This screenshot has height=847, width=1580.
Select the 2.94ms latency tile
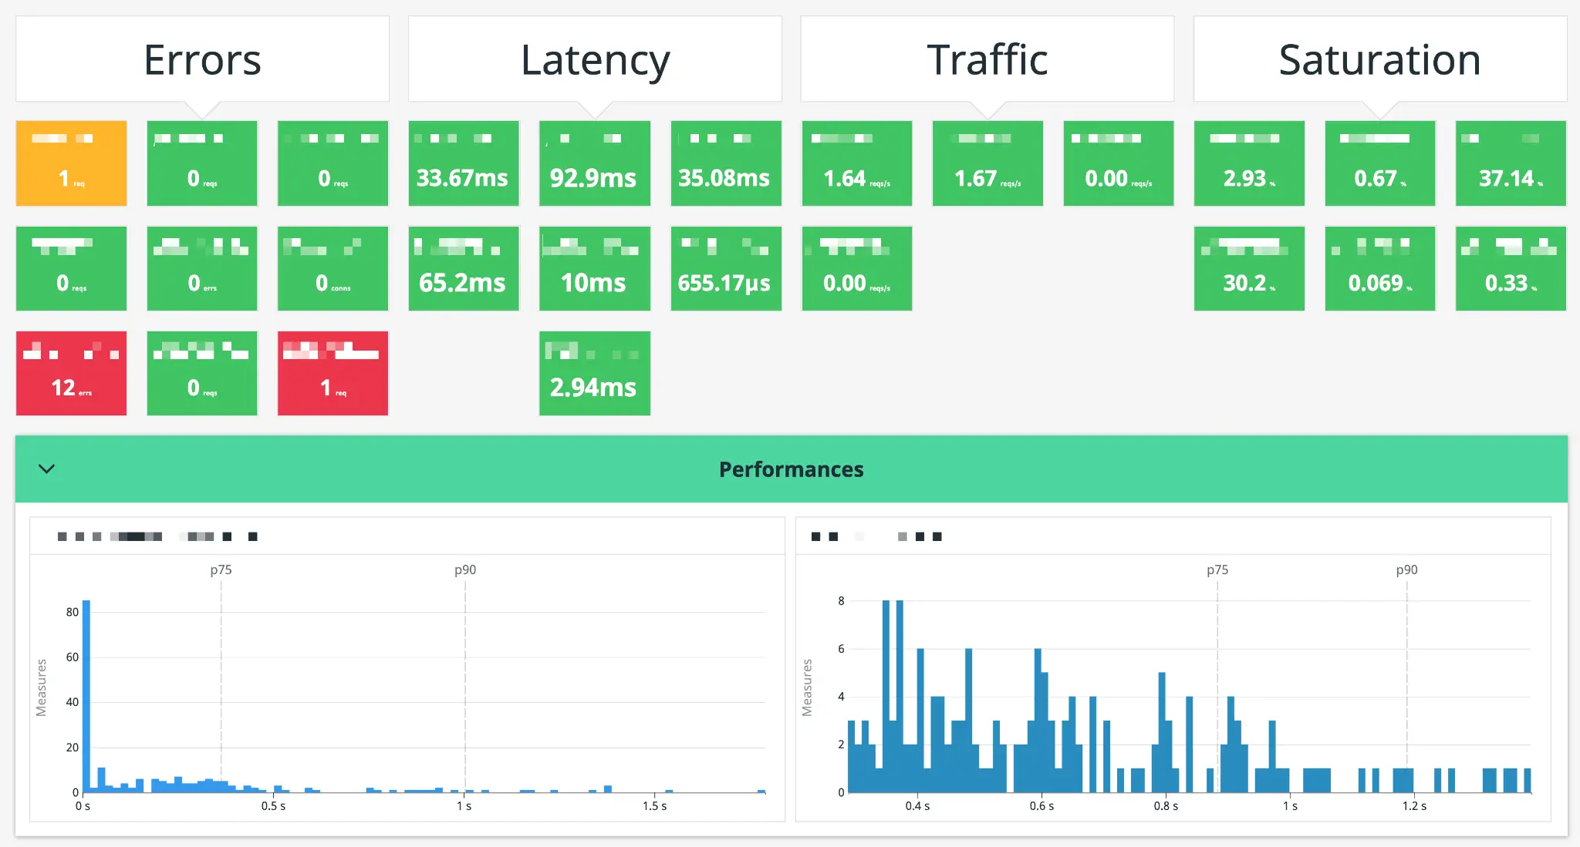click(595, 372)
